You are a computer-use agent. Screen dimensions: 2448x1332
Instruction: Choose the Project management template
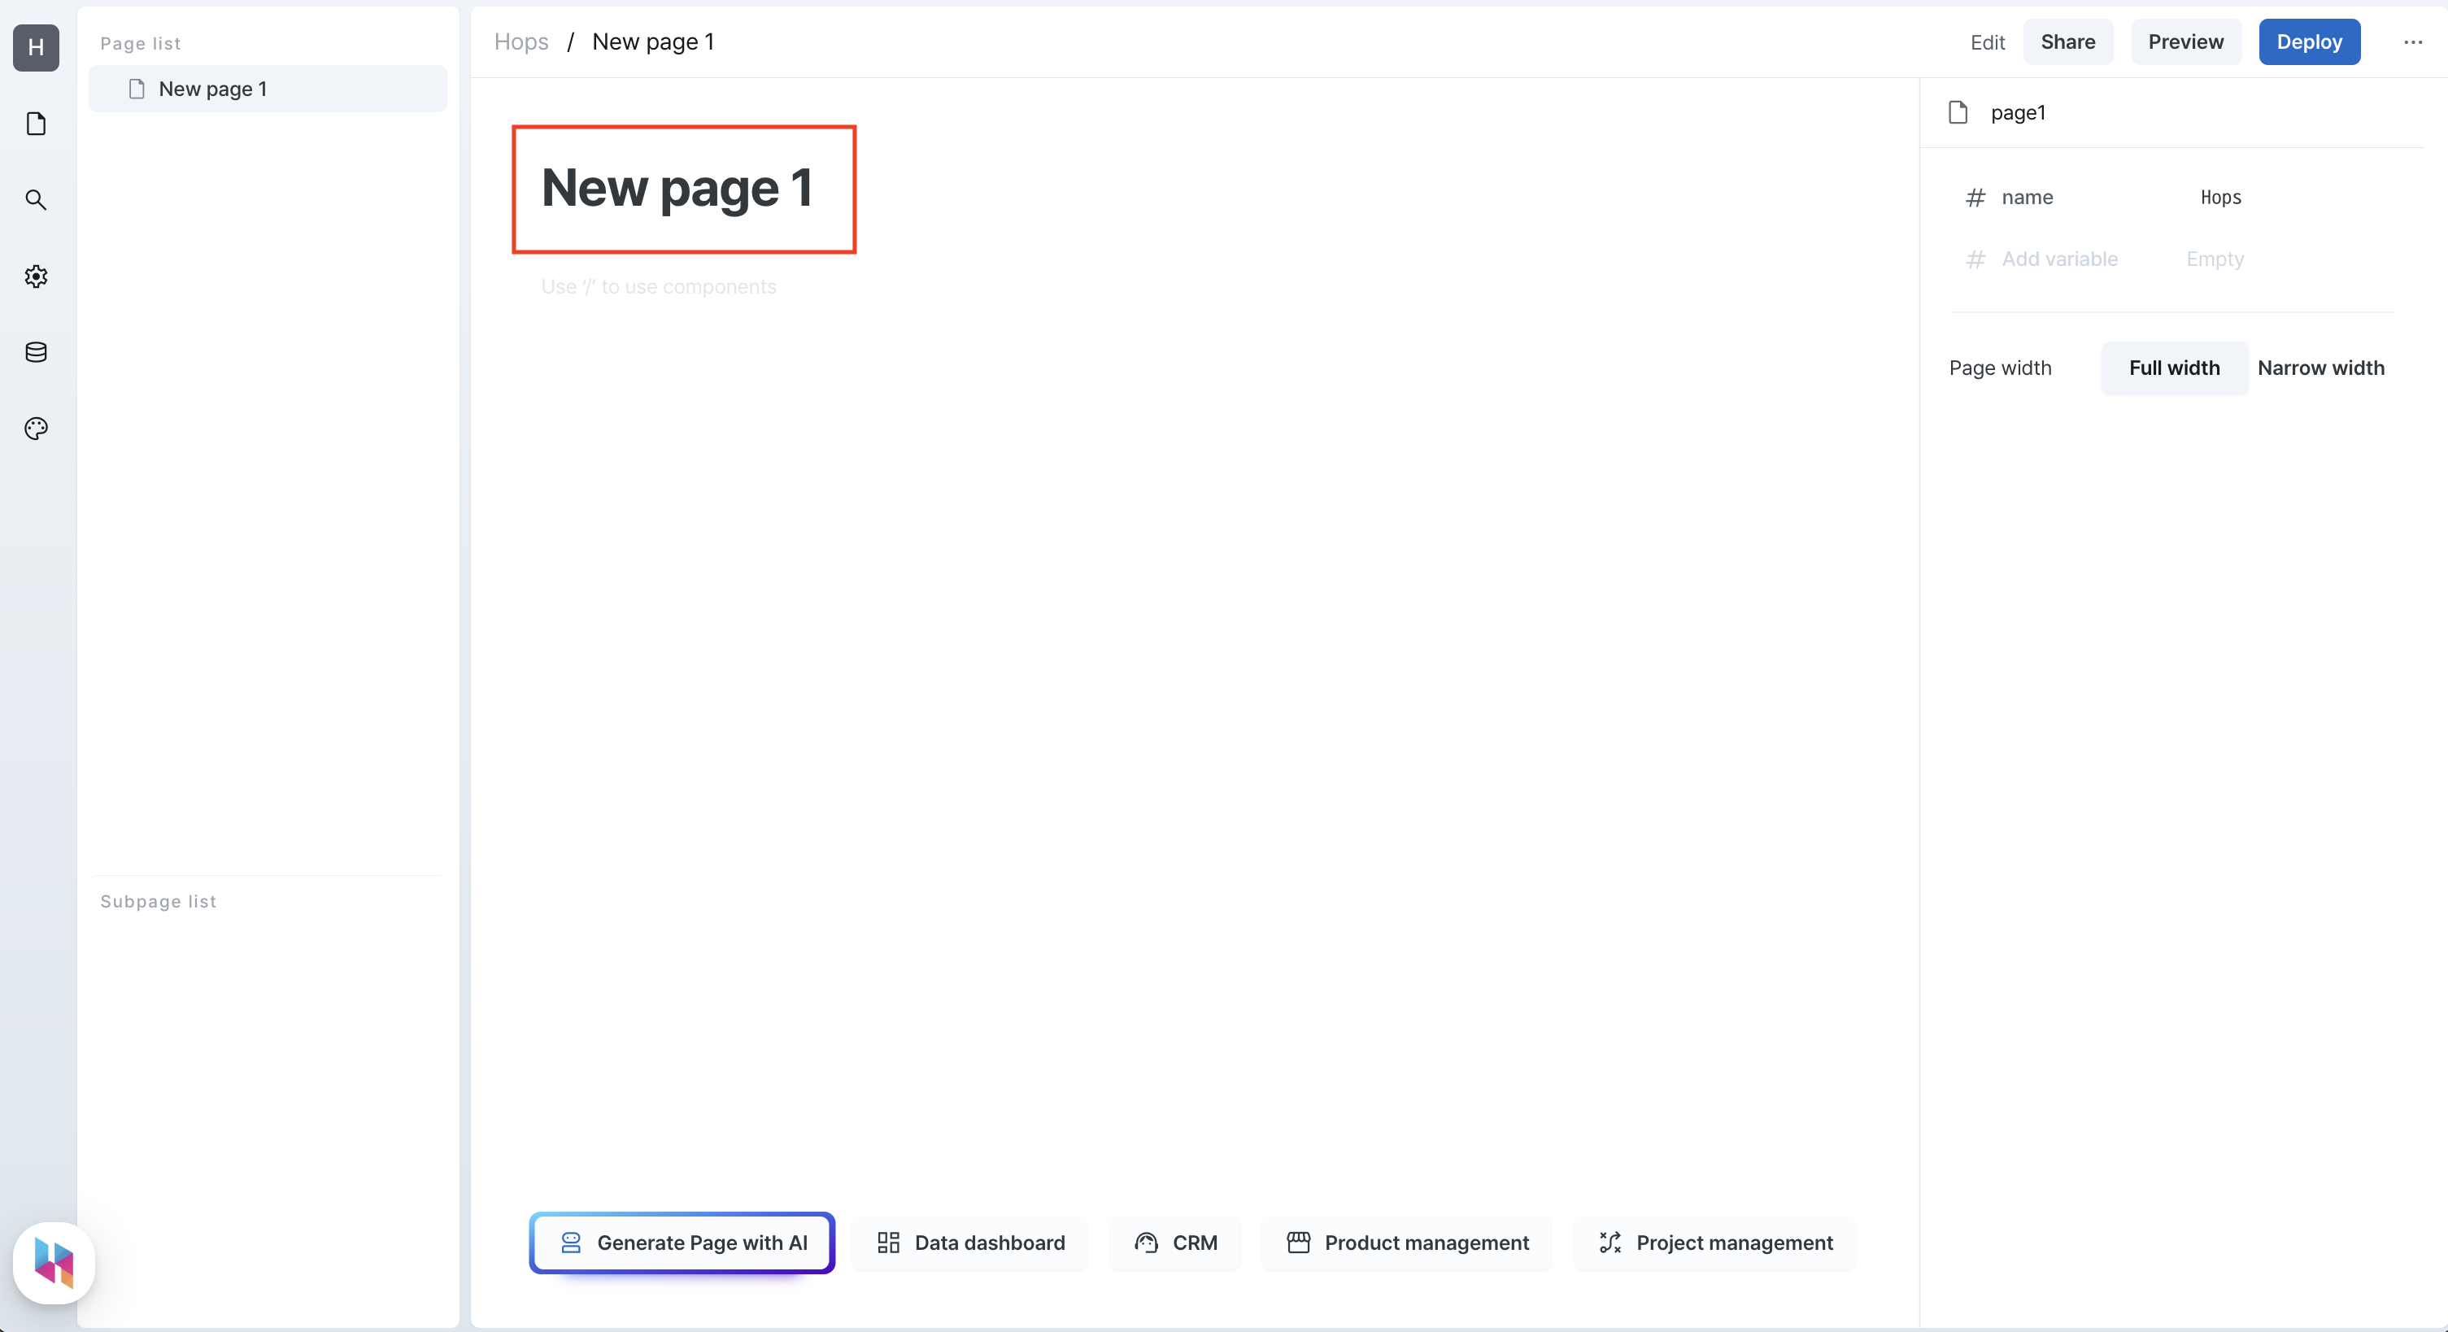1715,1243
